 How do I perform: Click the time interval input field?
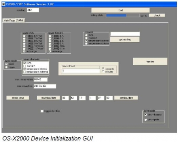(x=81, y=71)
